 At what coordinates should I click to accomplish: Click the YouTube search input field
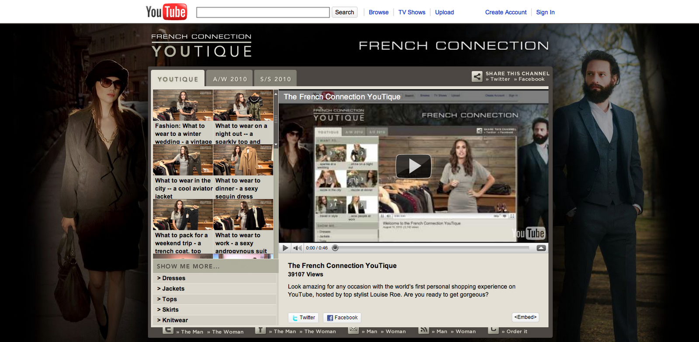pos(263,12)
